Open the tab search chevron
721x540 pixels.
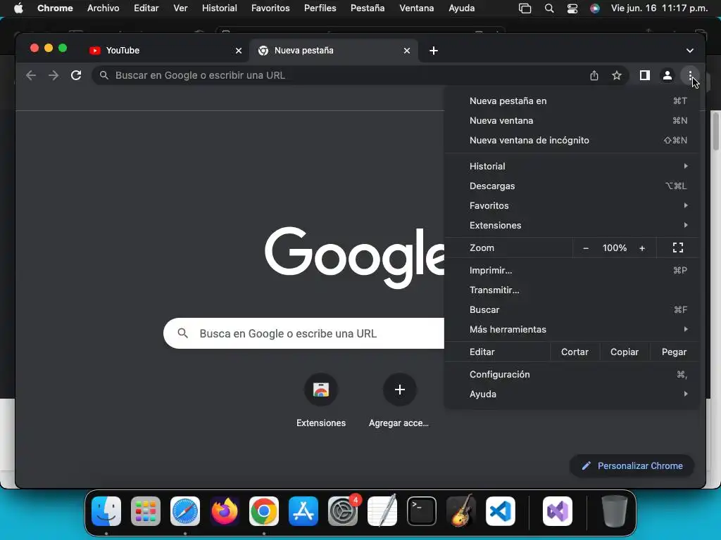pos(689,51)
